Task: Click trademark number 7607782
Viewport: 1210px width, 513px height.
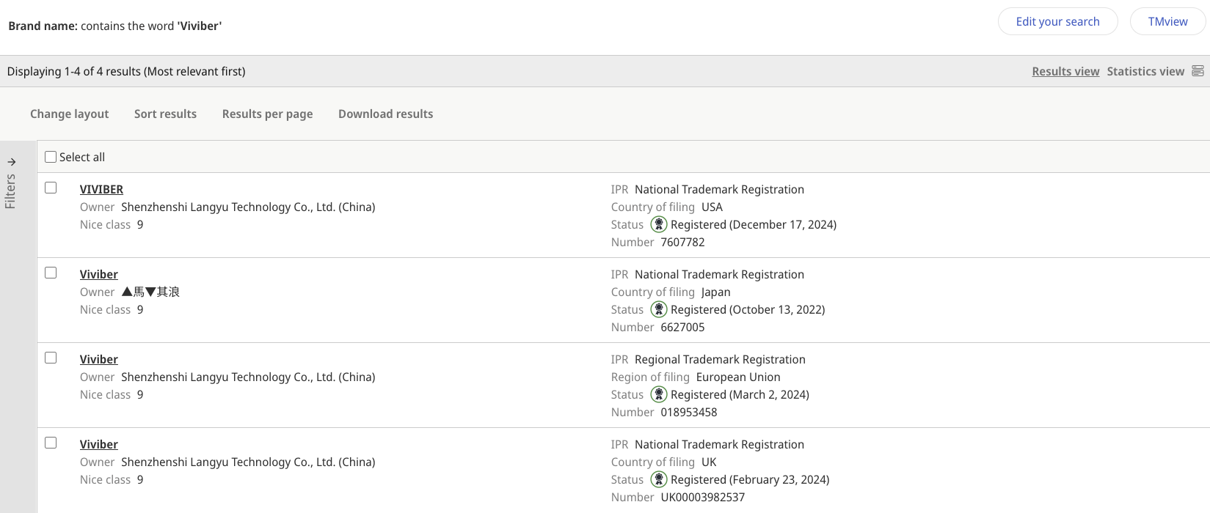Action: (682, 242)
